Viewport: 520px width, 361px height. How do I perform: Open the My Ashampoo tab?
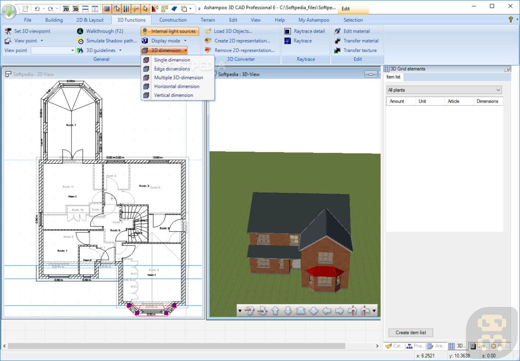point(314,20)
